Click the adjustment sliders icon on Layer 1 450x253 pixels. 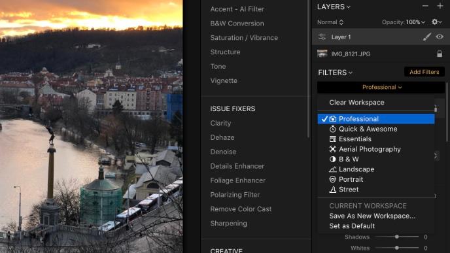tap(322, 37)
